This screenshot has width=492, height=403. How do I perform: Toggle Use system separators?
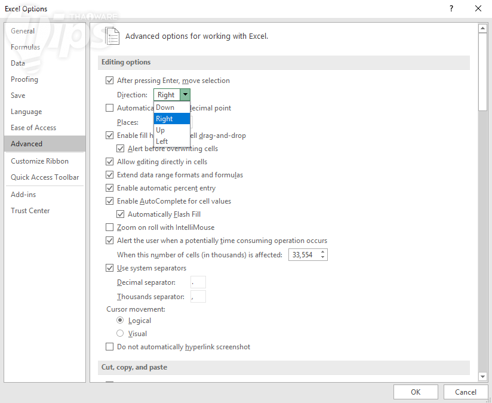point(109,268)
